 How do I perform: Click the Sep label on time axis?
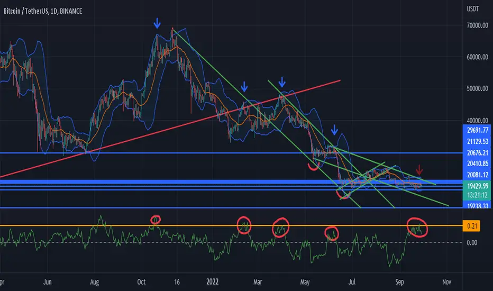pyautogui.click(x=399, y=282)
